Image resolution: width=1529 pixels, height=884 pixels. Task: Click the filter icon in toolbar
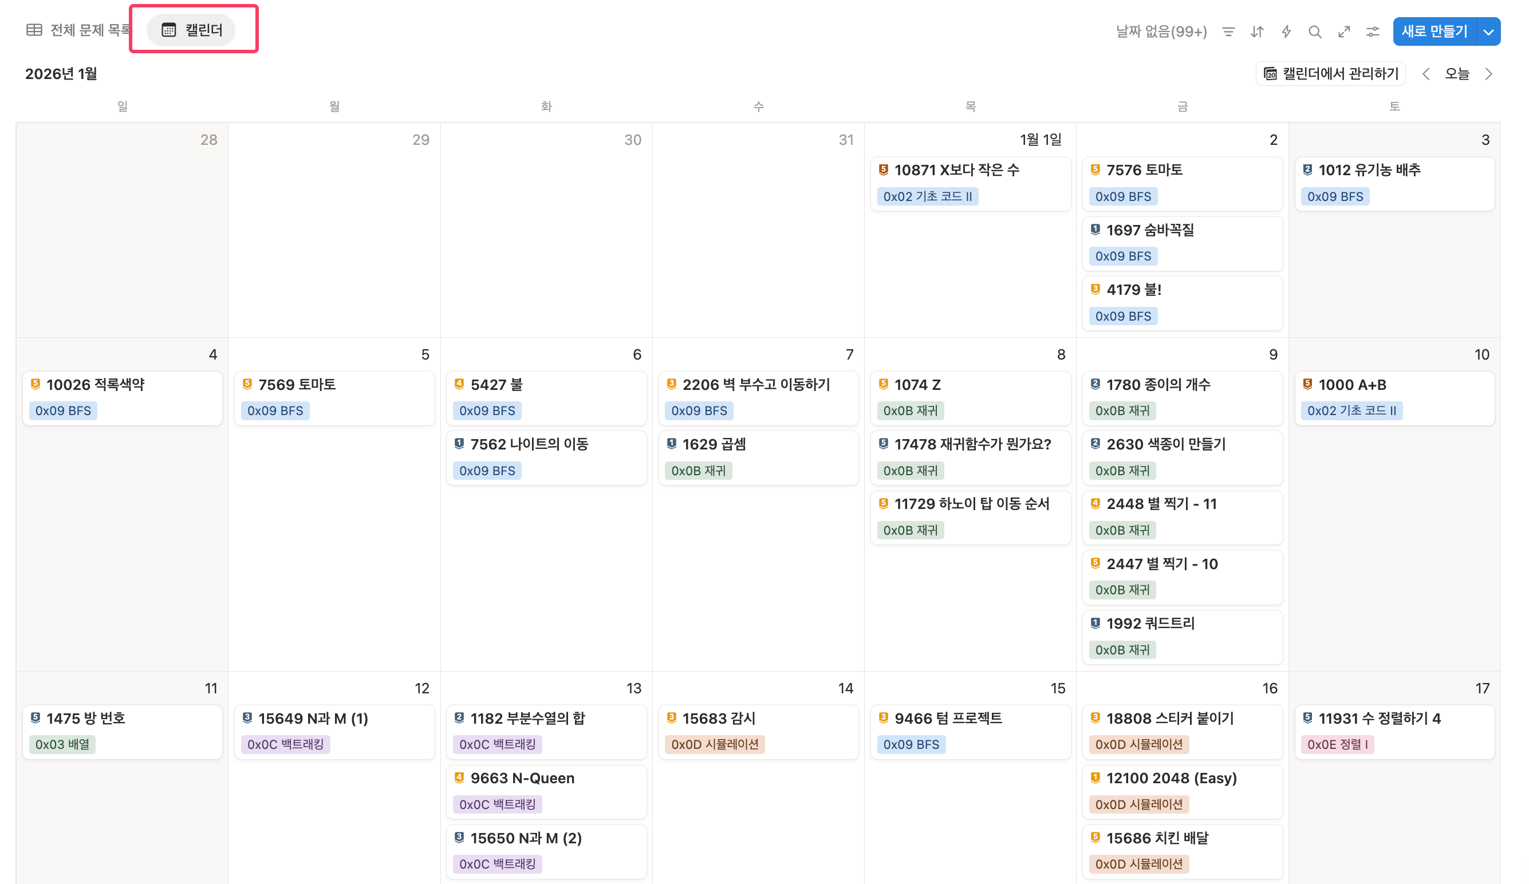(1228, 31)
